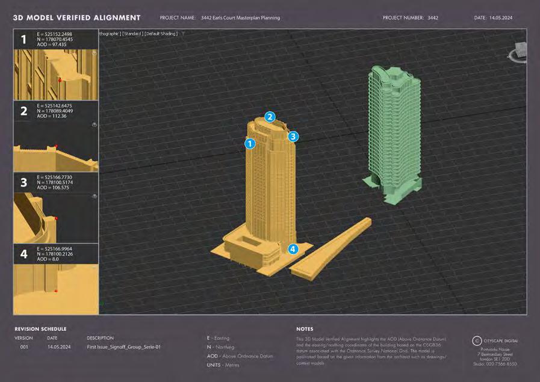Click the small icon in thumbnail 1 corner
This screenshot has width=540, height=382.
(95, 53)
